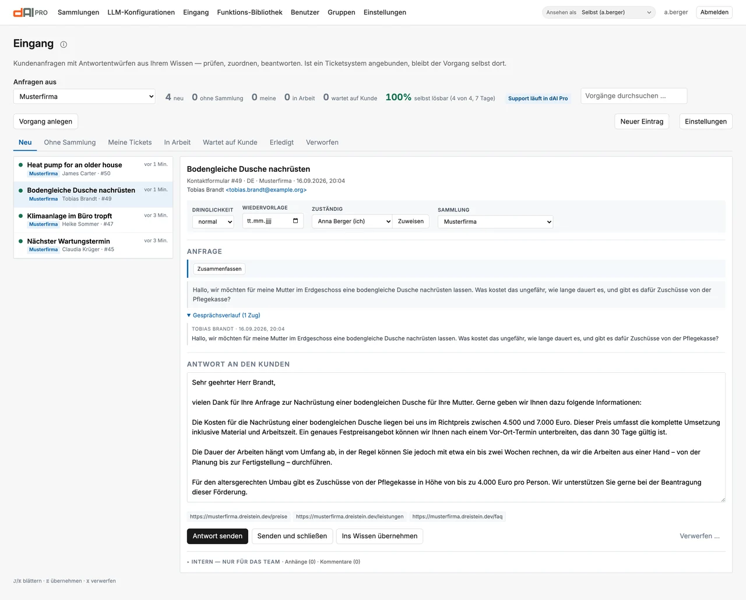Open the Zuständig Anna Berger dropdown
746x600 pixels.
tap(352, 221)
